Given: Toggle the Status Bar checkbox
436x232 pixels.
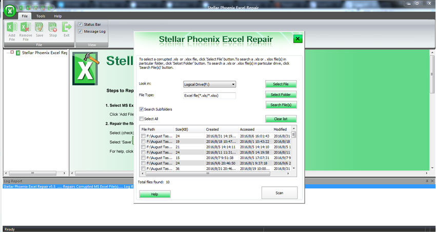Looking at the screenshot, I should pyautogui.click(x=80, y=24).
